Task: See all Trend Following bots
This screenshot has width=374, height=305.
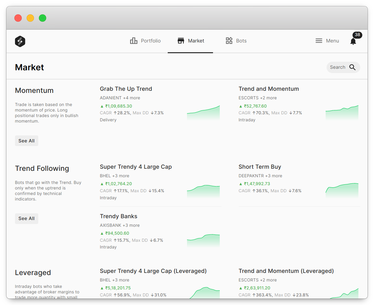Action: coord(27,219)
